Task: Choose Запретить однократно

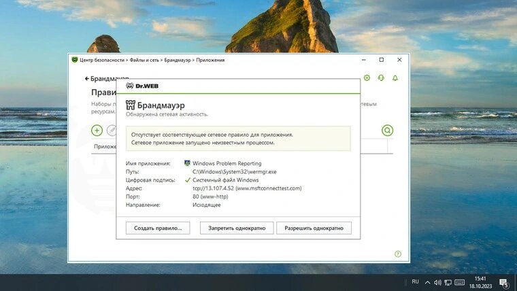Action: click(x=237, y=228)
